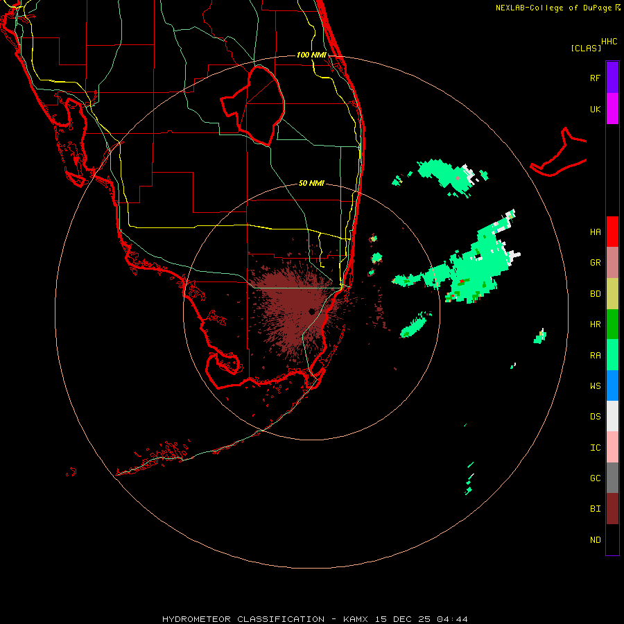Click the black radar site dot
Viewport: 624px width, 624px height.
point(311,311)
